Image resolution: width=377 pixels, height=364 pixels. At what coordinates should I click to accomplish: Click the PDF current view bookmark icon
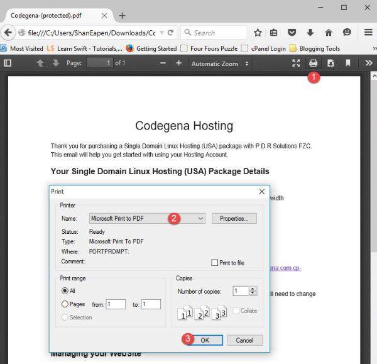348,63
